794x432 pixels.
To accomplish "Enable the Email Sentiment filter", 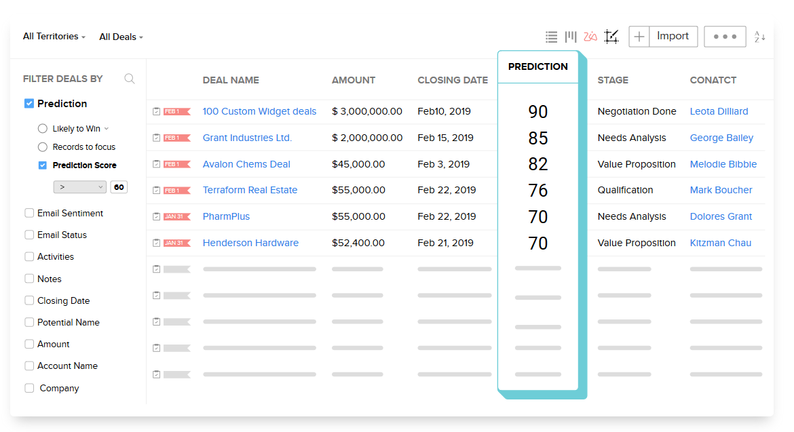I will (x=29, y=213).
